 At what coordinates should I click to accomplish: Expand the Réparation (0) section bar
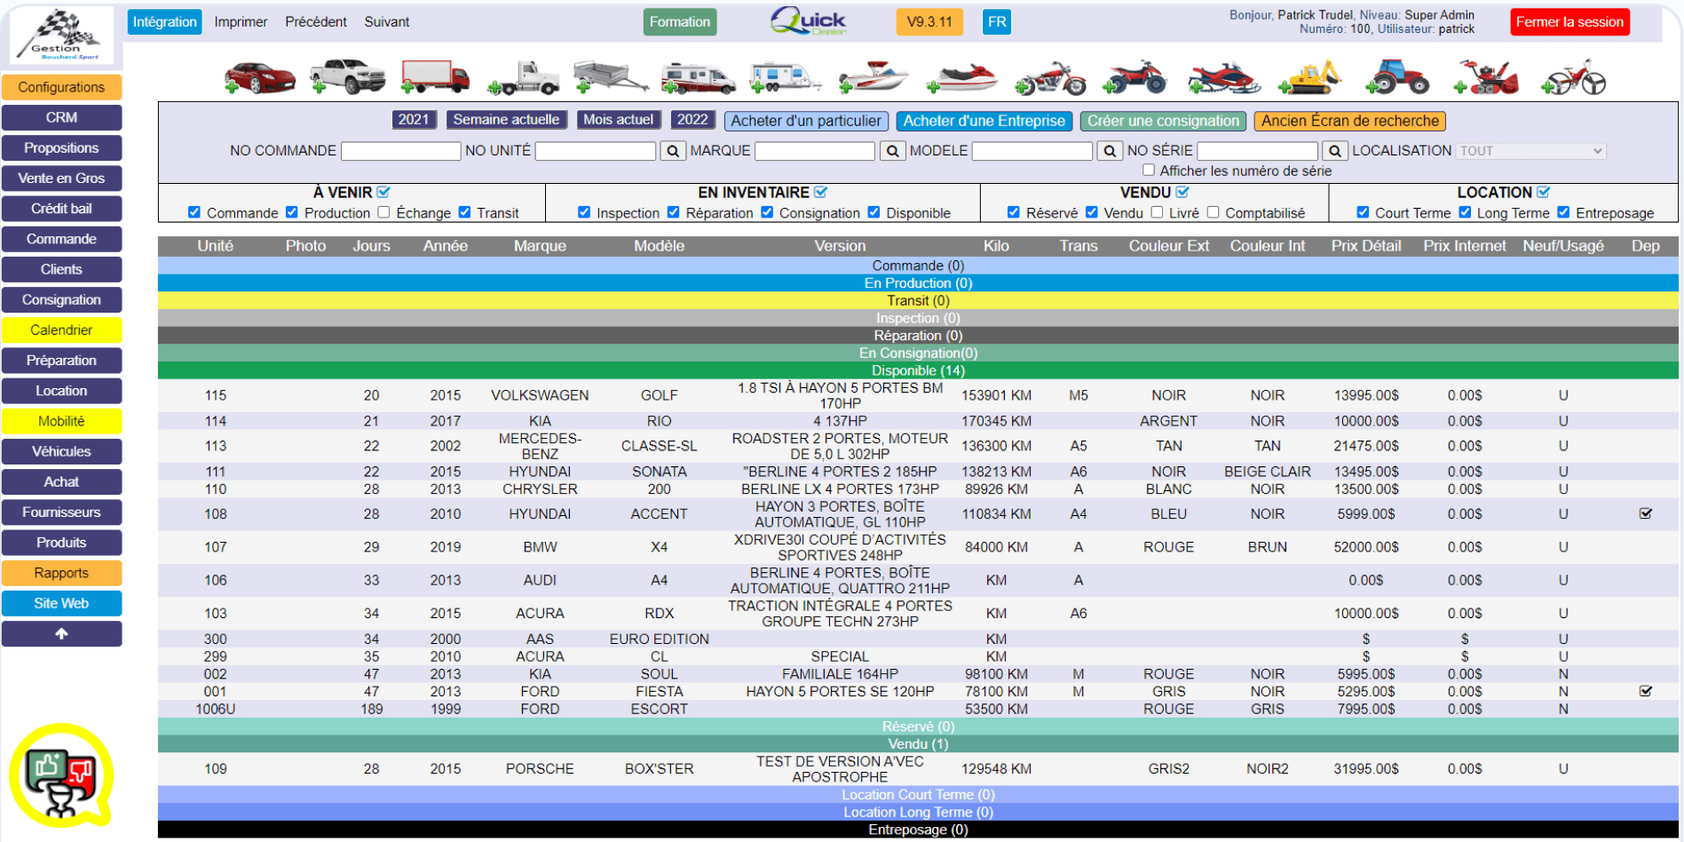pos(918,336)
